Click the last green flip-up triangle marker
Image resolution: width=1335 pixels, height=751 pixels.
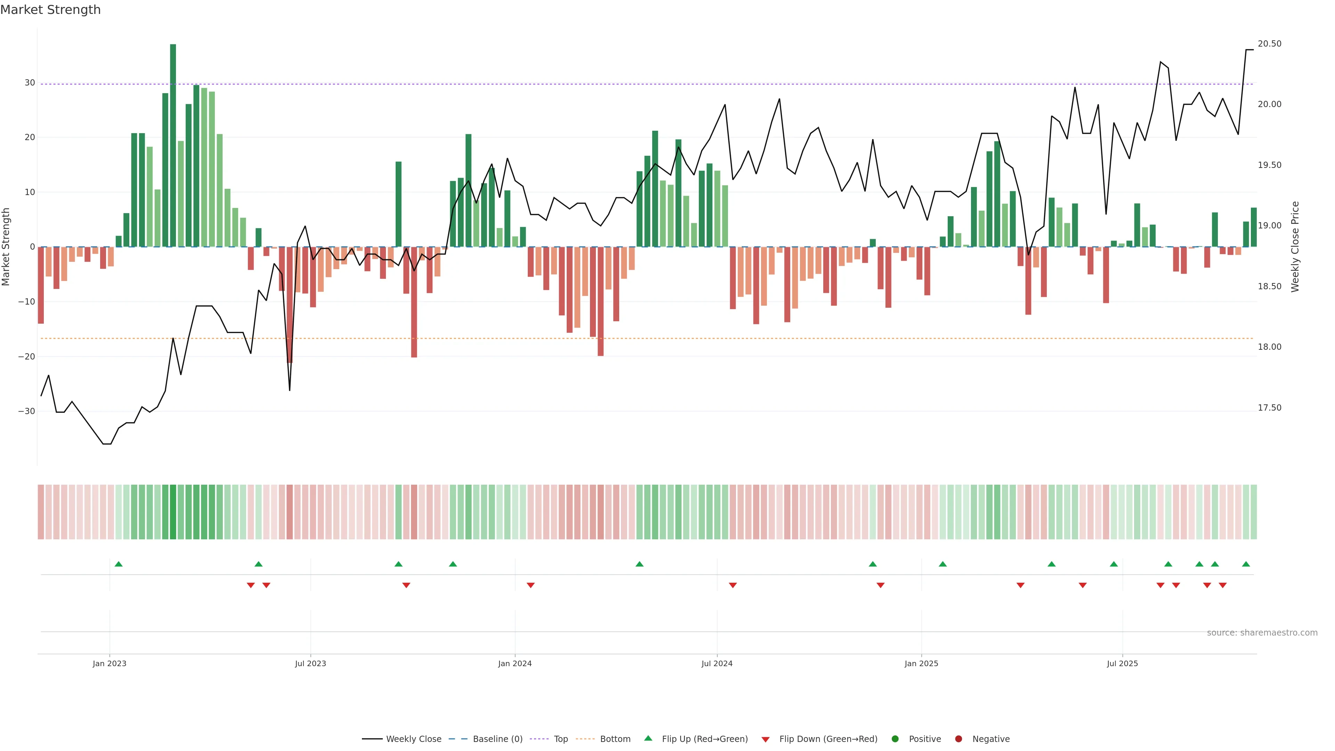pyautogui.click(x=1246, y=564)
